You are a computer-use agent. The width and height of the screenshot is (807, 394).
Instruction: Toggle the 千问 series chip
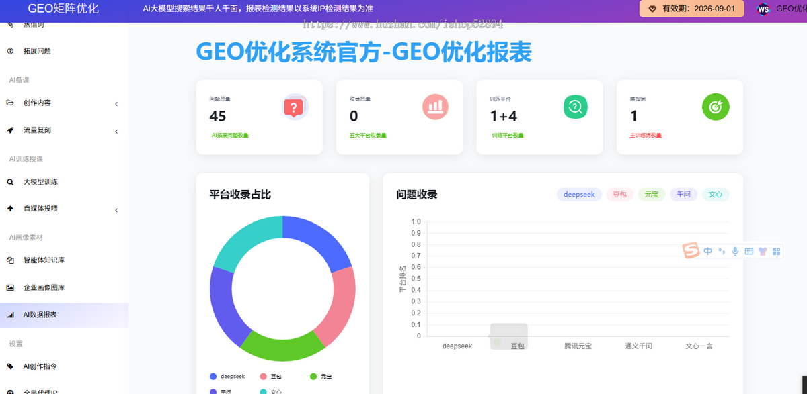click(684, 195)
